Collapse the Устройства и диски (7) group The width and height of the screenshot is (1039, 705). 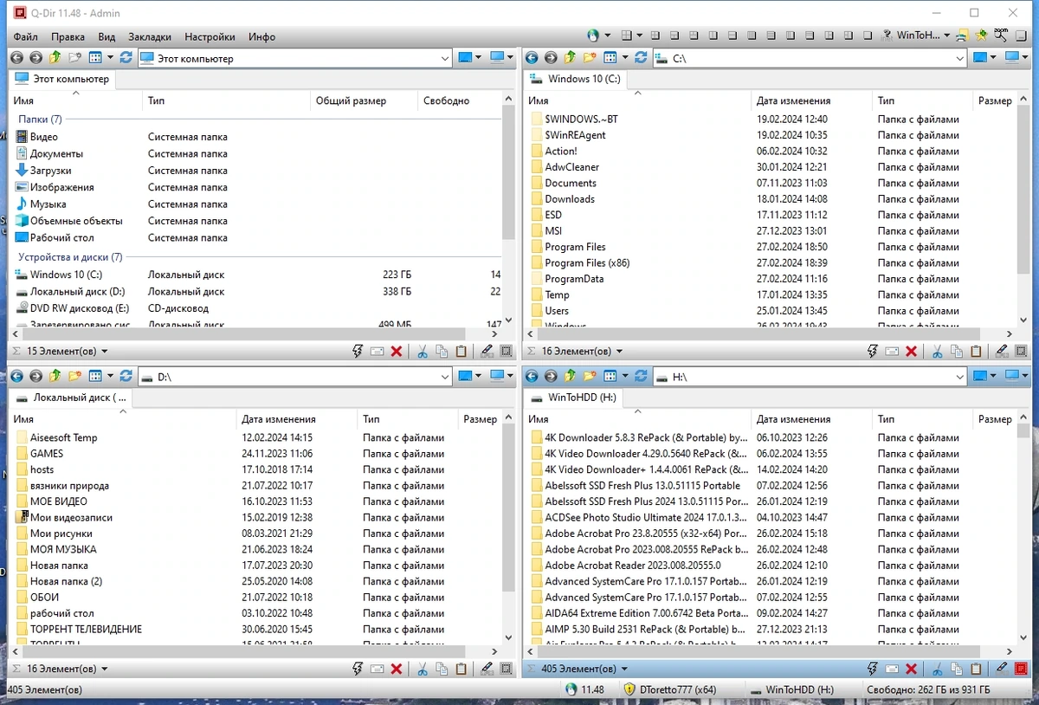coord(70,257)
